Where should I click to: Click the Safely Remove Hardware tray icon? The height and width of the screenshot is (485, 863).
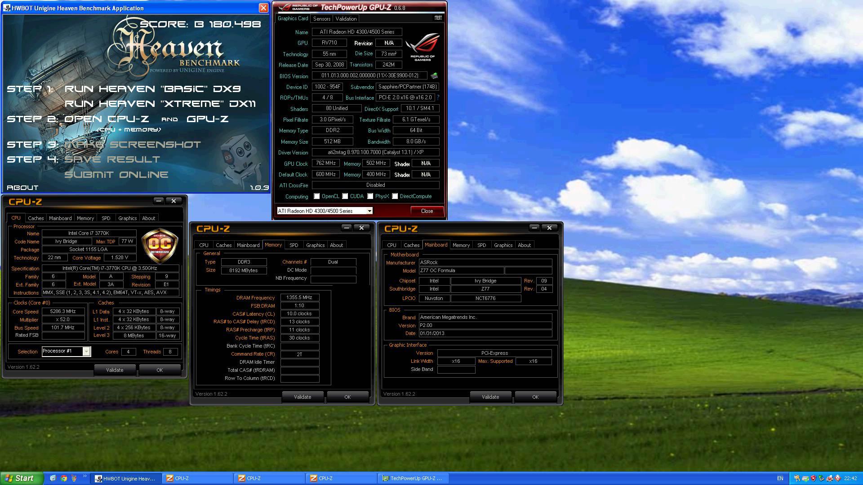click(x=821, y=478)
